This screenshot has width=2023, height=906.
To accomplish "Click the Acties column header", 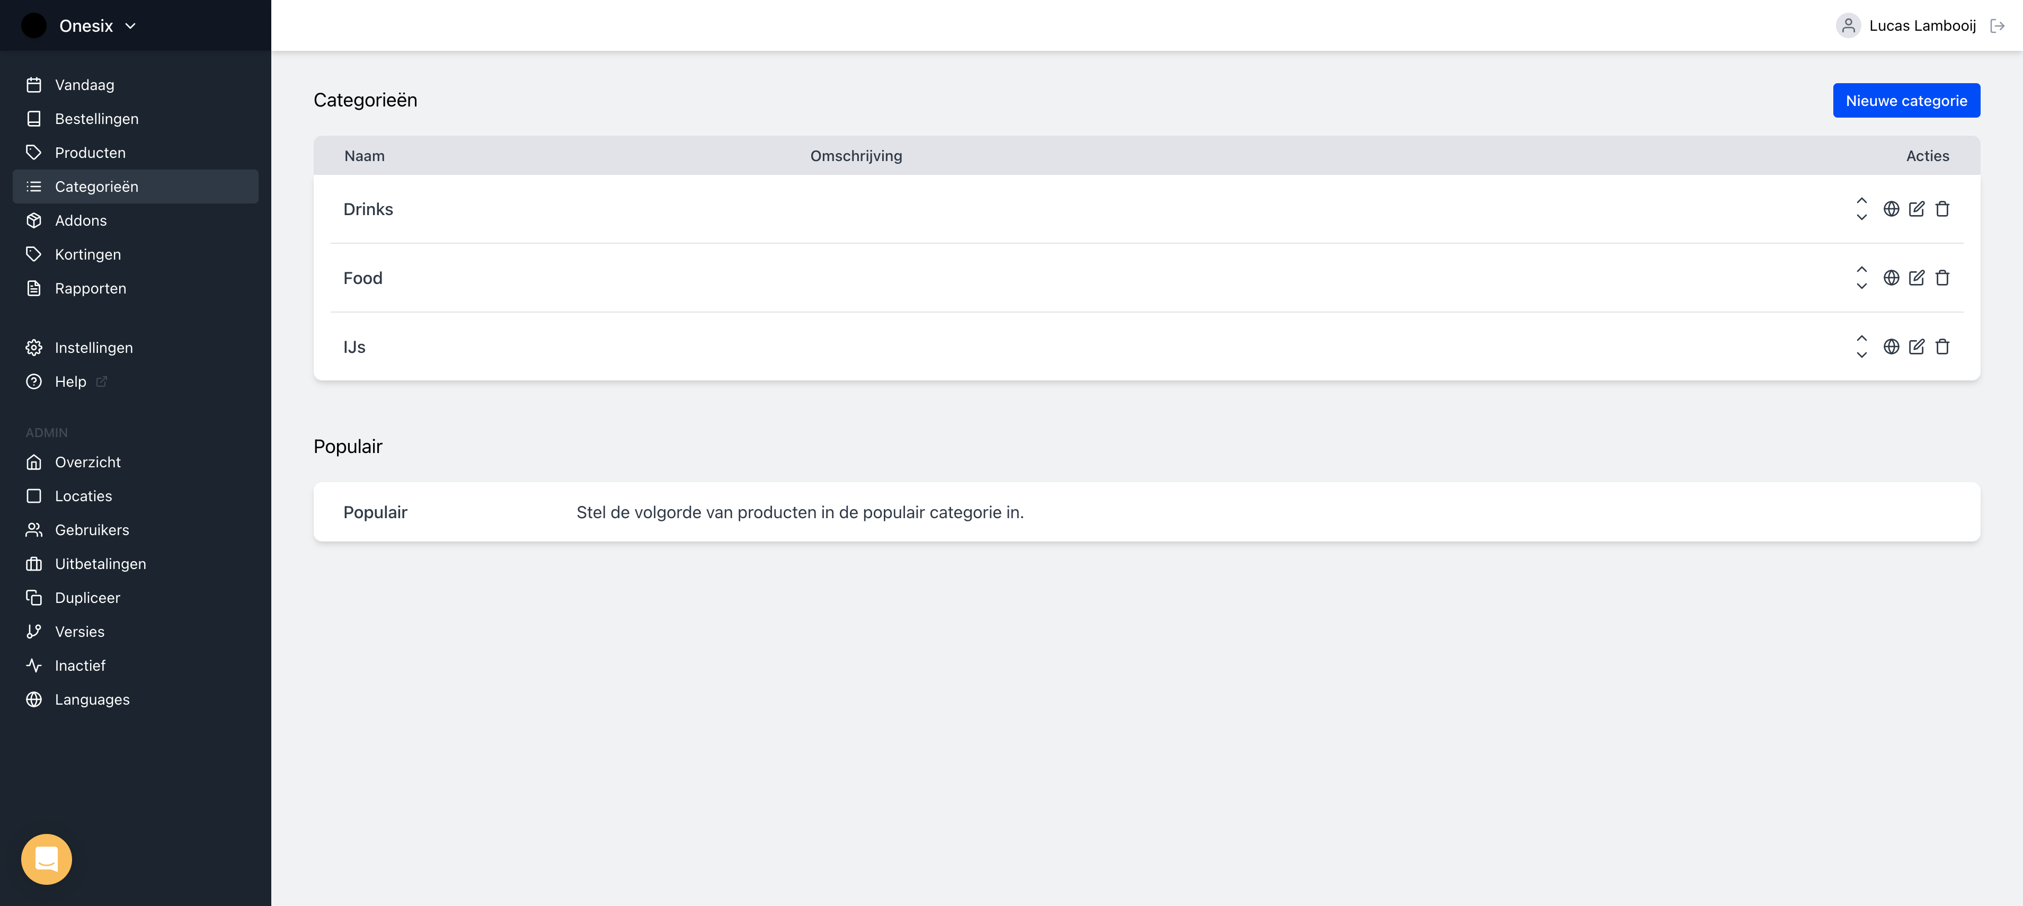I will (1927, 155).
